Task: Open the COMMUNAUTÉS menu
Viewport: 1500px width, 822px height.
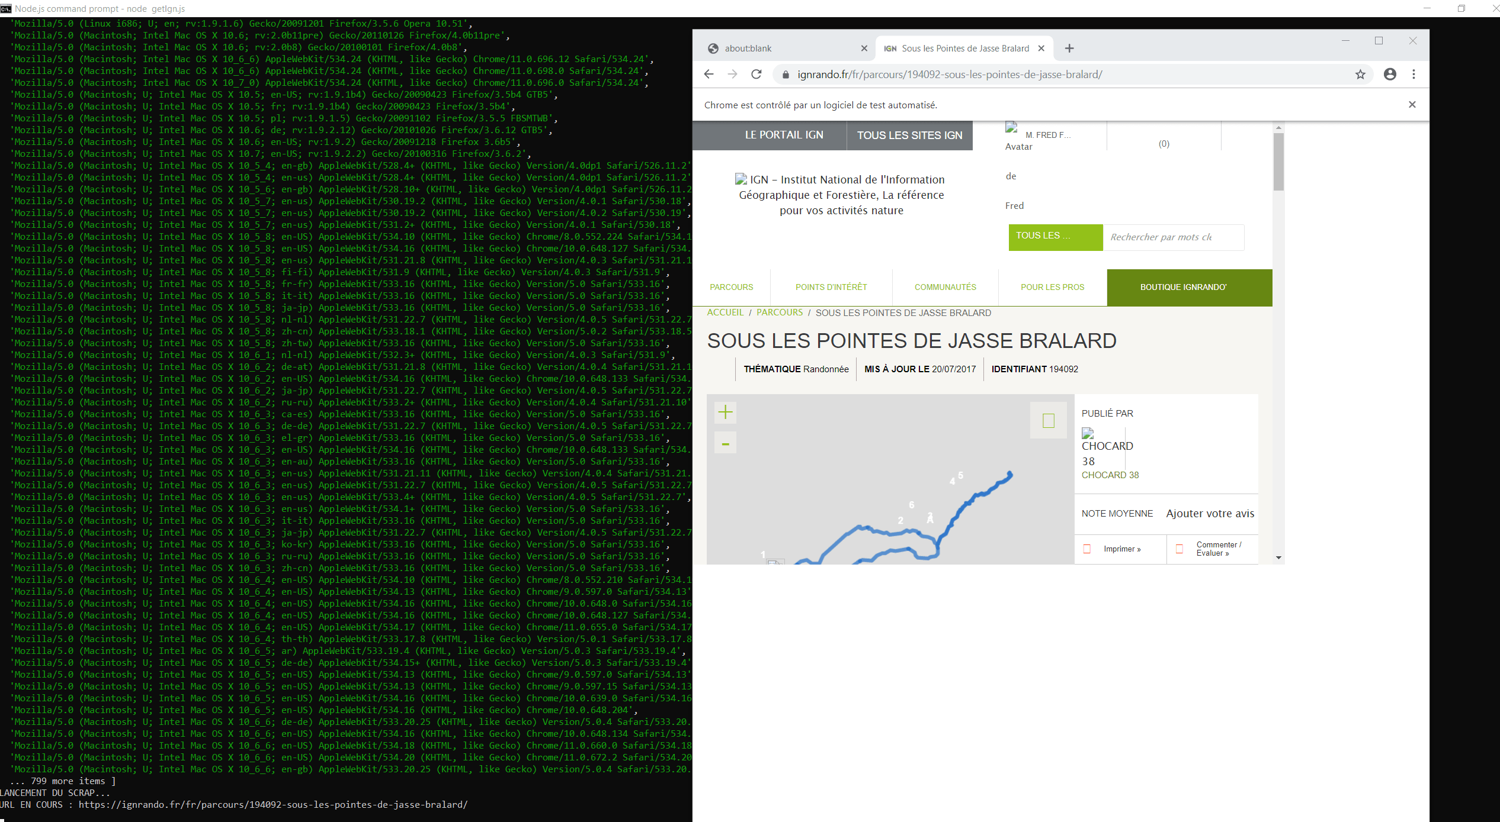Action: [945, 287]
